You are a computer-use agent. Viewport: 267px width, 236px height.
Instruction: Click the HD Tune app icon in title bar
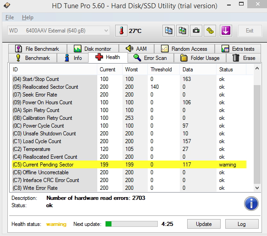point(7,5)
